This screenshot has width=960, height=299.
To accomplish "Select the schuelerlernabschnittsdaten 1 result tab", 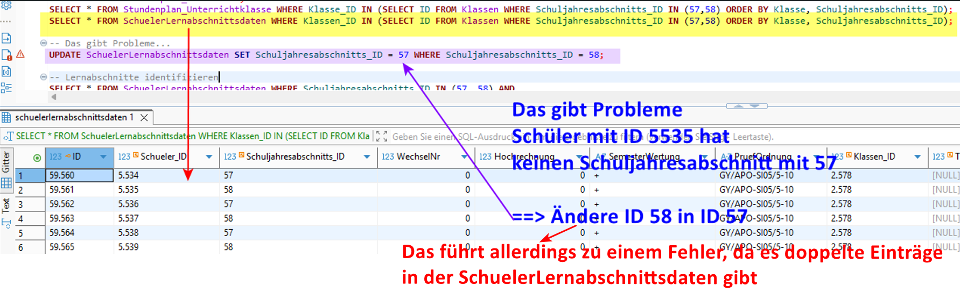I will (74, 117).
